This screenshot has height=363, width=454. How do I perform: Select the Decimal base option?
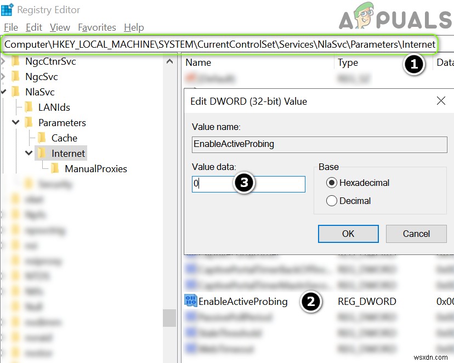click(348, 201)
